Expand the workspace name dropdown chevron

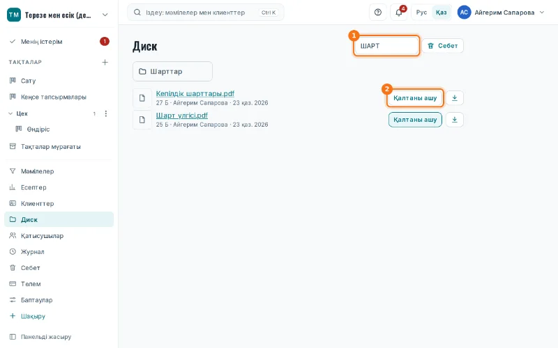click(x=105, y=15)
